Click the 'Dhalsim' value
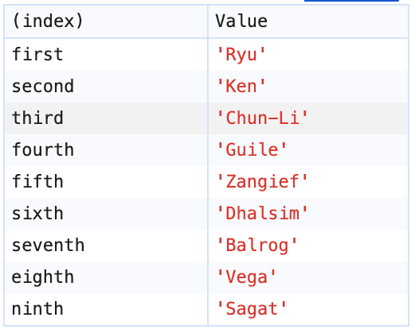 262,214
